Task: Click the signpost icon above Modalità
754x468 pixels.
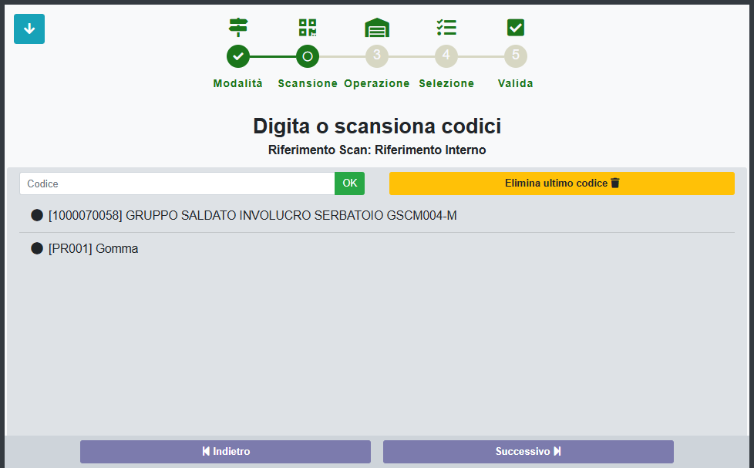Action: click(x=238, y=28)
